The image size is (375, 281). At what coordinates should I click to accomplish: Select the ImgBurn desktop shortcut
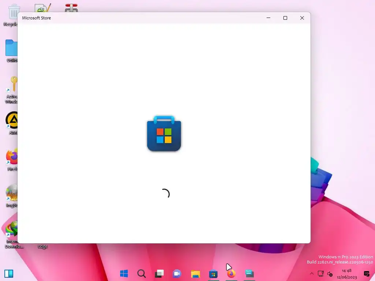click(11, 195)
